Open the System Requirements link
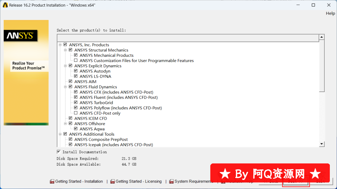The image size is (337, 189). [194, 182]
